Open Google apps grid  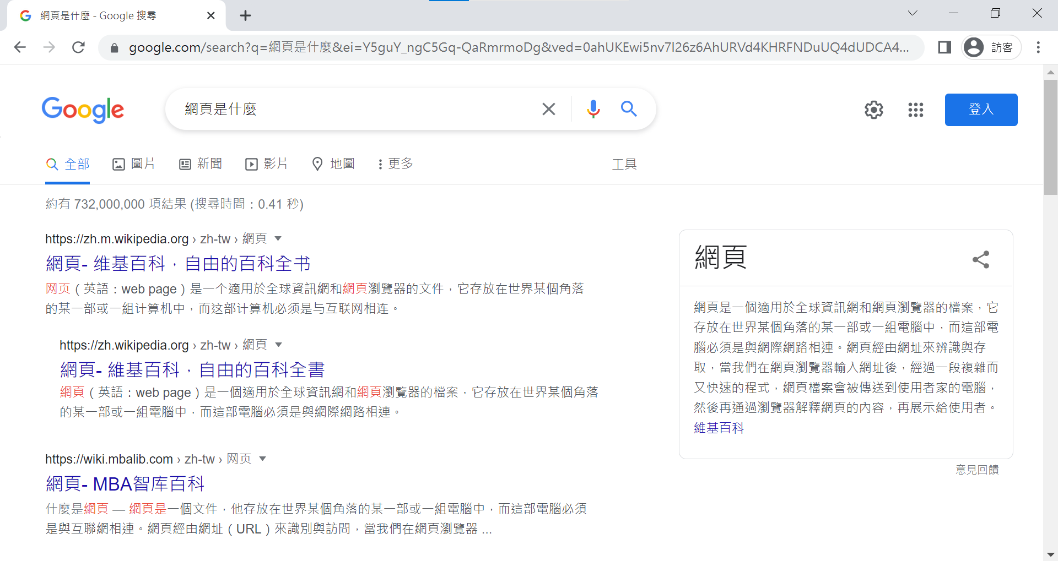[x=915, y=110]
